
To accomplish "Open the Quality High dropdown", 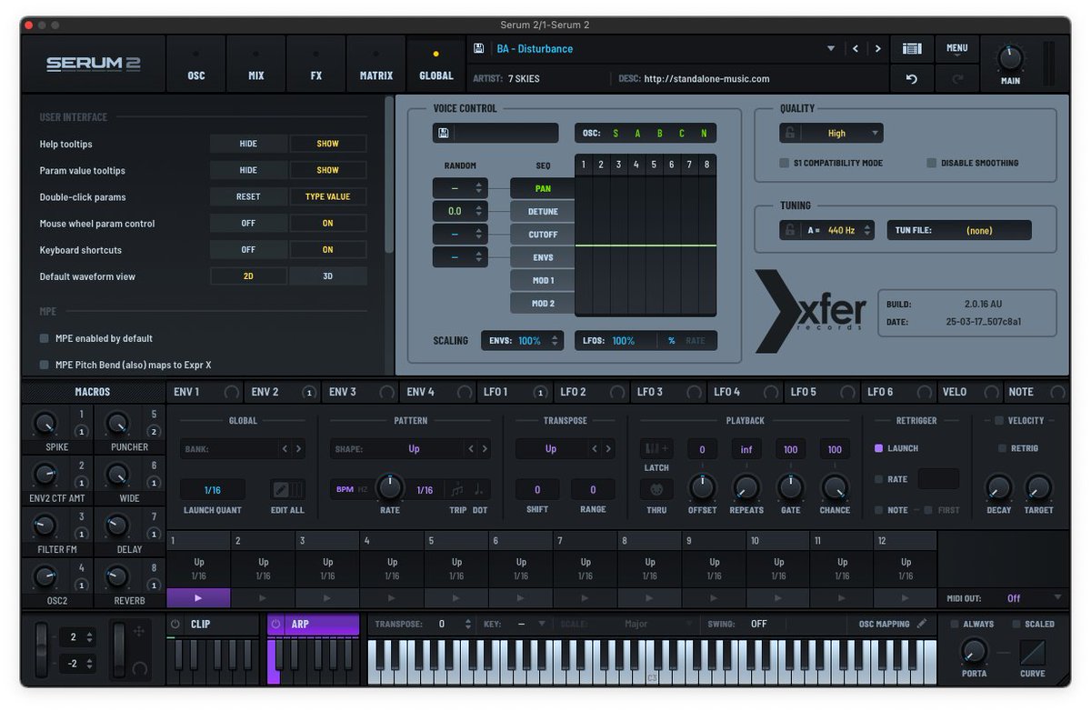I will (x=843, y=133).
